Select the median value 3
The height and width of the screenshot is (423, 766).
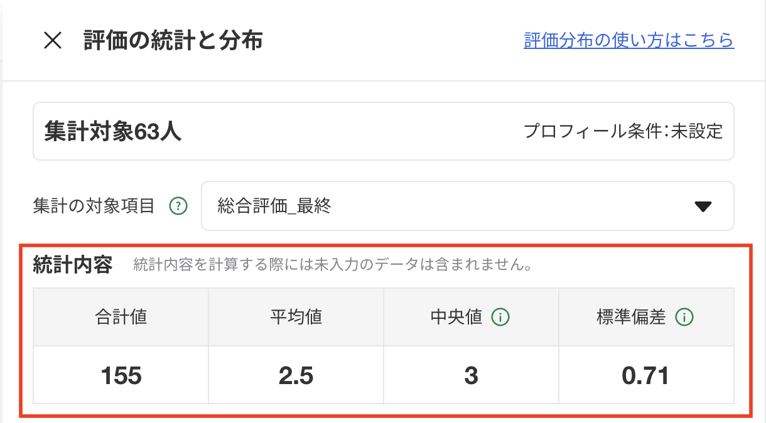[x=471, y=375]
